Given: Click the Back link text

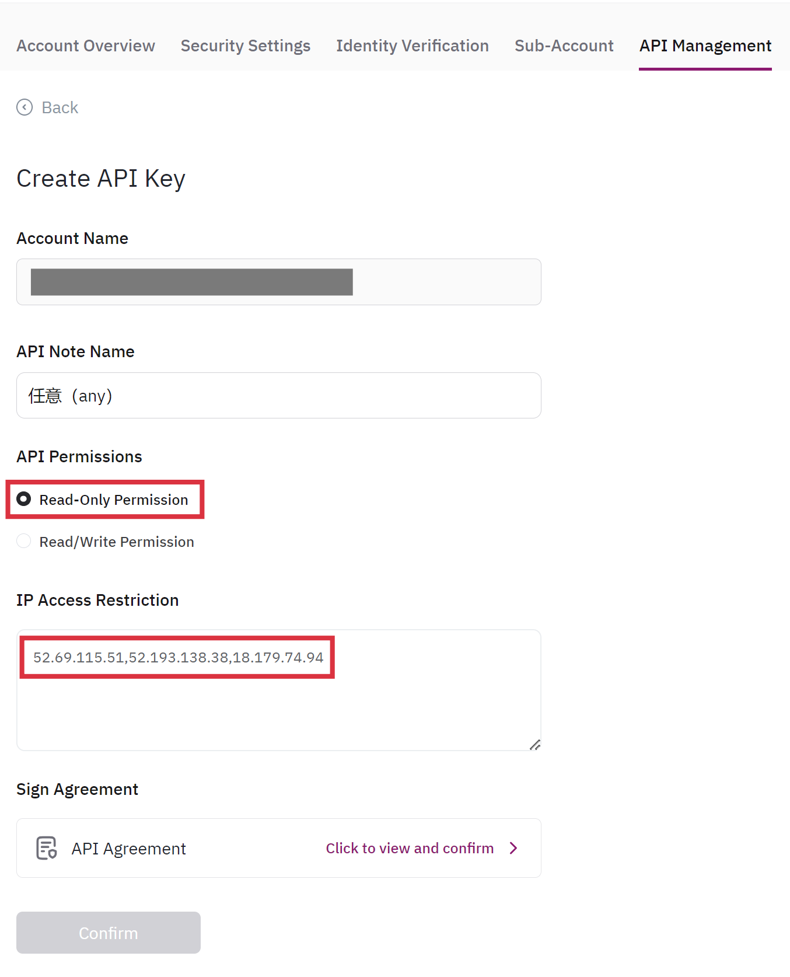Looking at the screenshot, I should tap(60, 107).
